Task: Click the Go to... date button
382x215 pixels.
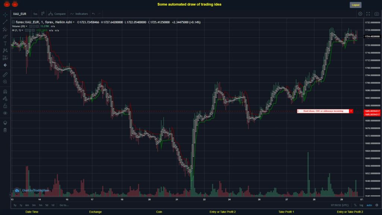Action: (x=64, y=205)
